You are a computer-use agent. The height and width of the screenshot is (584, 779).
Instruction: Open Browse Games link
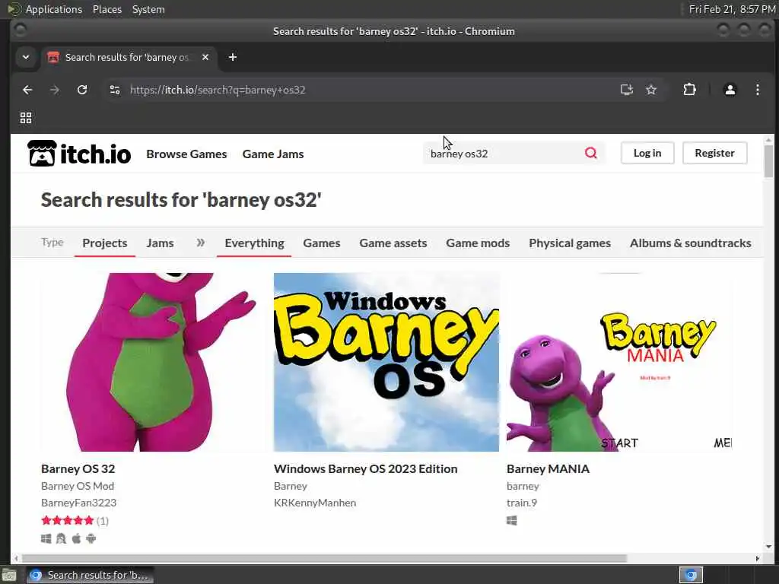[186, 154]
